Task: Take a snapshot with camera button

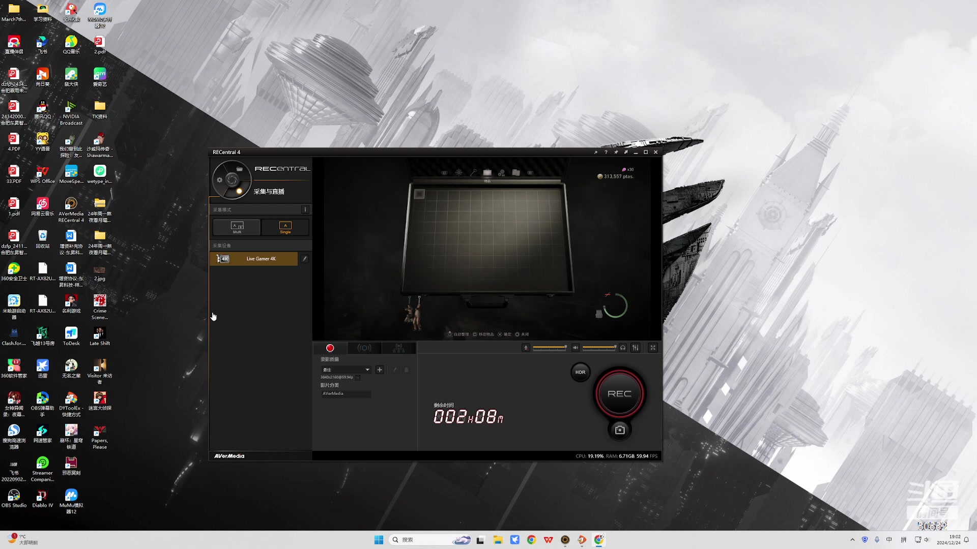Action: [619, 430]
